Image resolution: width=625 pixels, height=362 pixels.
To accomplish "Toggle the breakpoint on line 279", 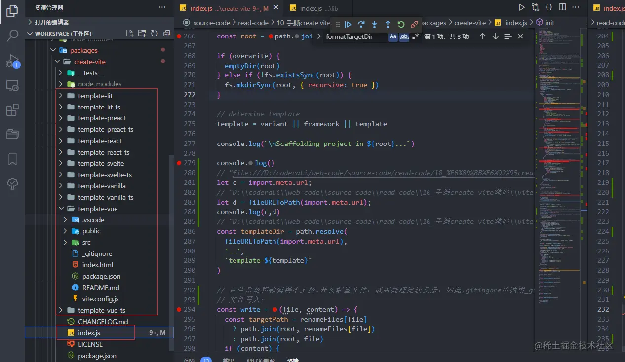I will point(179,163).
